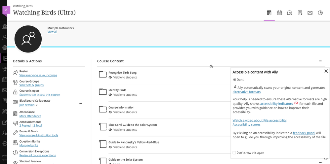This screenshot has width=330, height=164.
Task: Open View everyone in your course
Action: (x=38, y=75)
